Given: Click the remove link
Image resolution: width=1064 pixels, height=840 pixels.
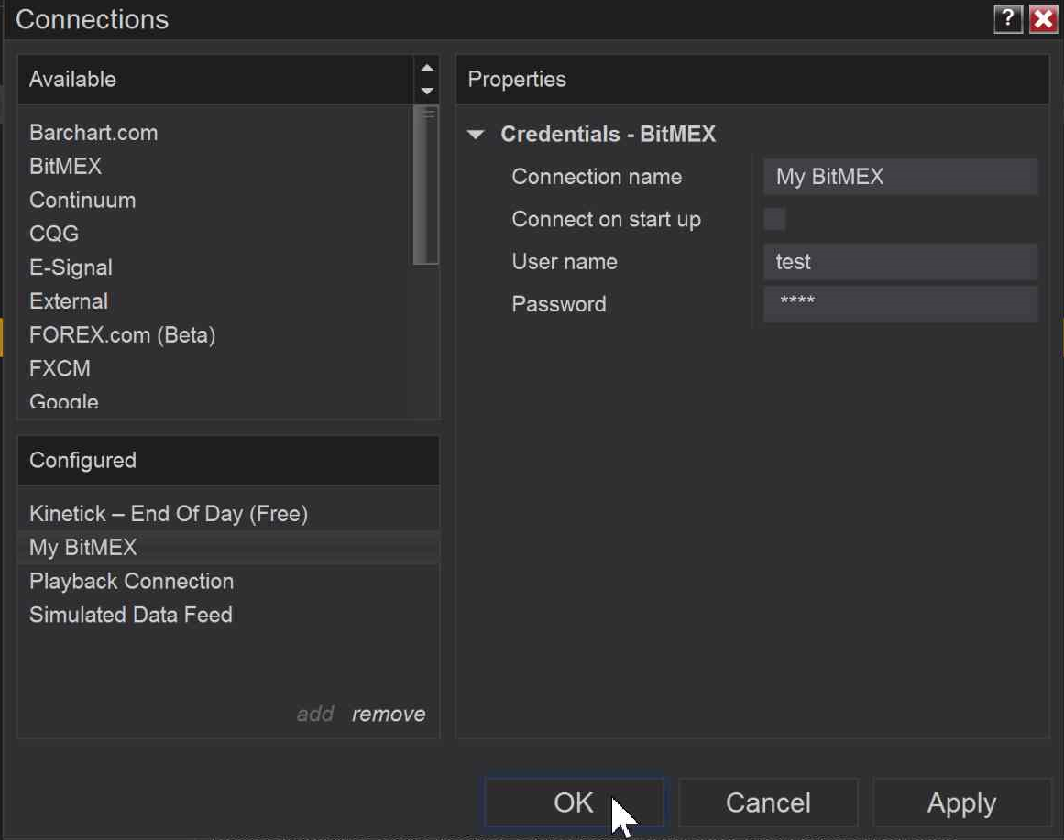Looking at the screenshot, I should [389, 714].
